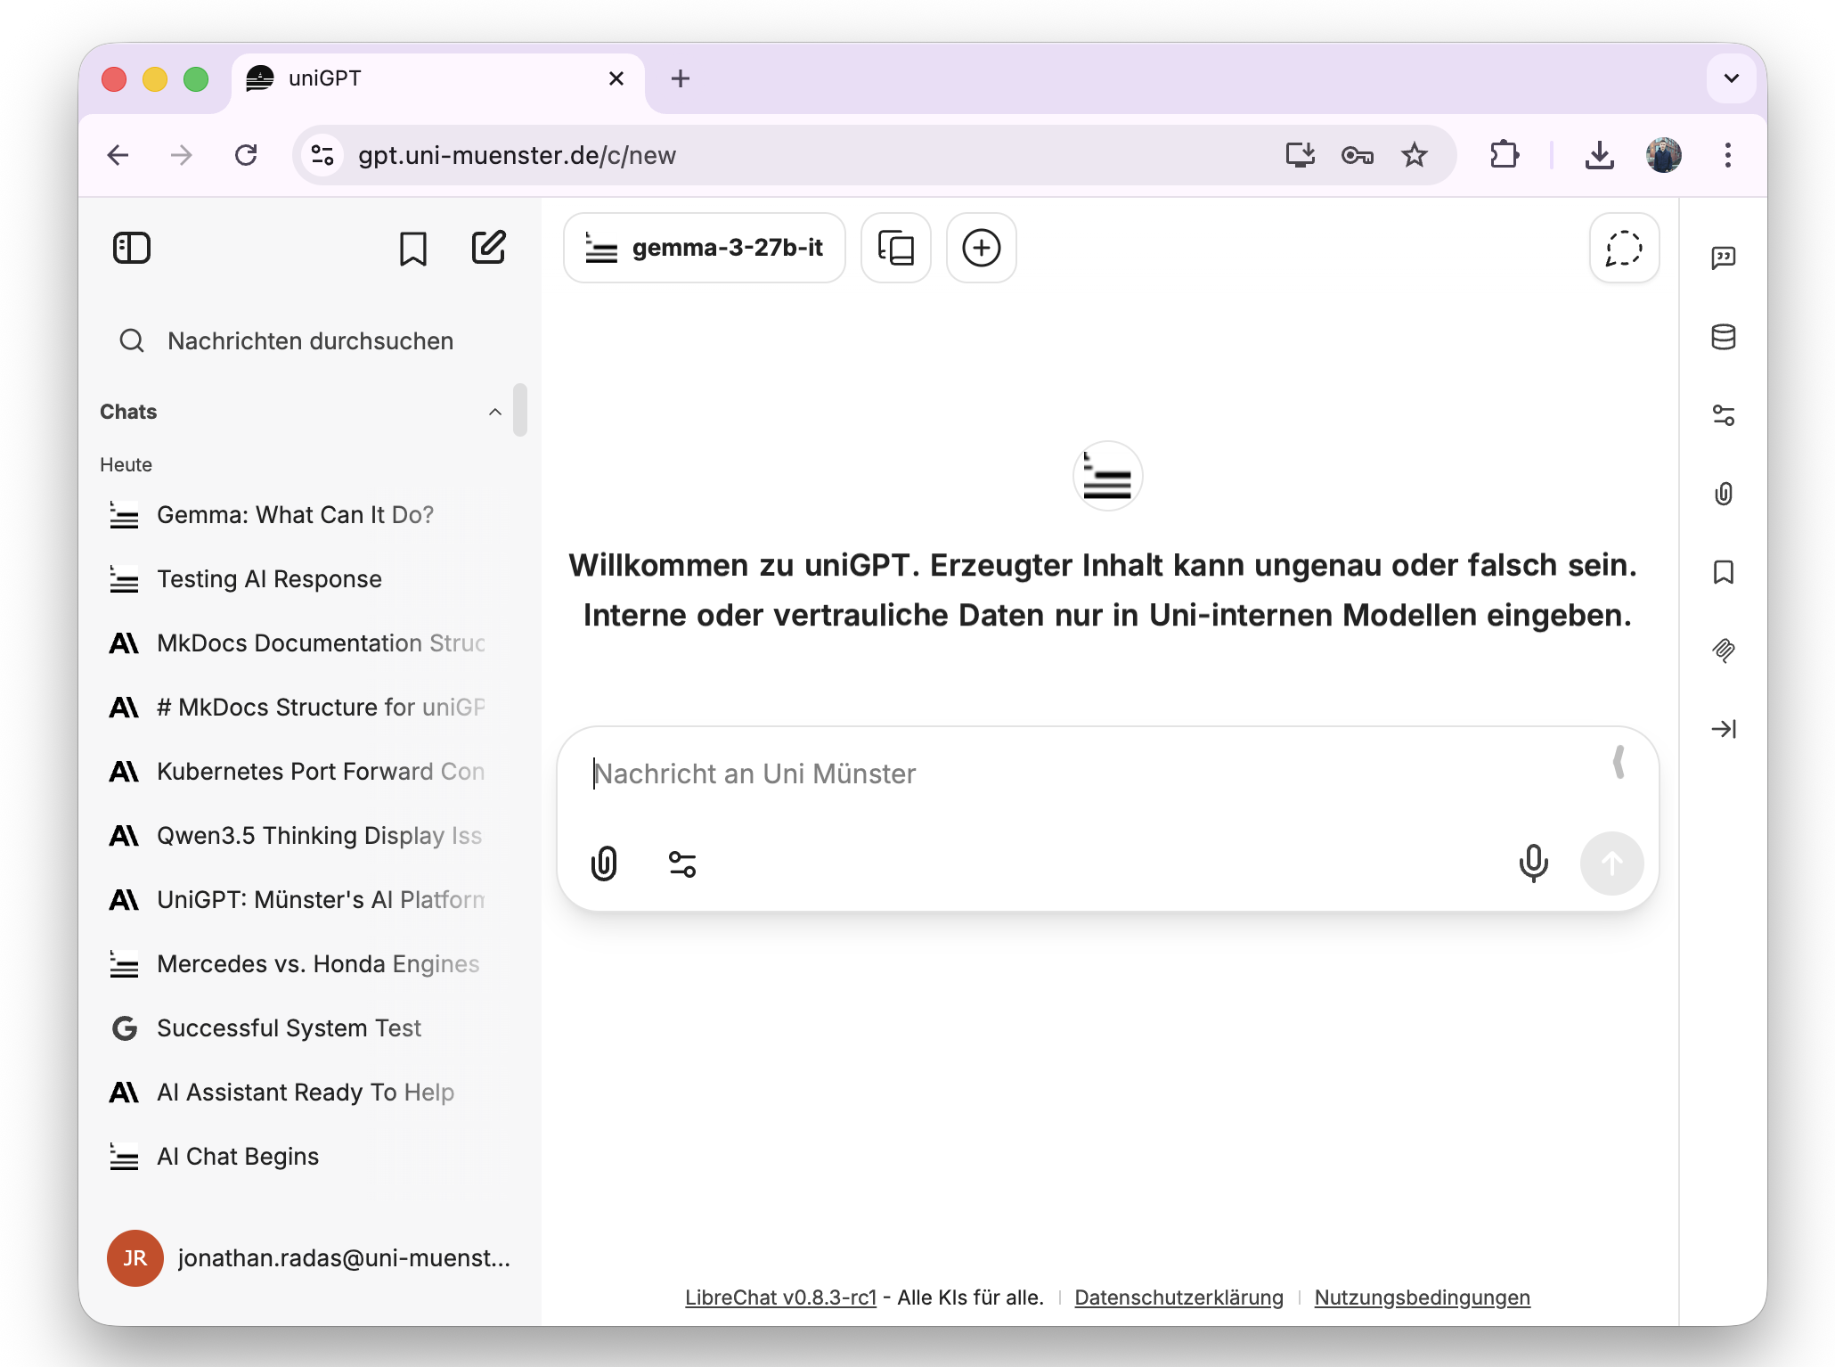Open the Datenschutzerklärung link
The width and height of the screenshot is (1835, 1367).
click(1178, 1297)
